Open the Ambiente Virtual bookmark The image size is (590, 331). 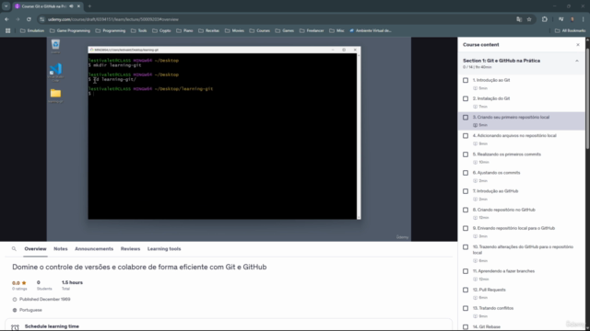pos(371,30)
